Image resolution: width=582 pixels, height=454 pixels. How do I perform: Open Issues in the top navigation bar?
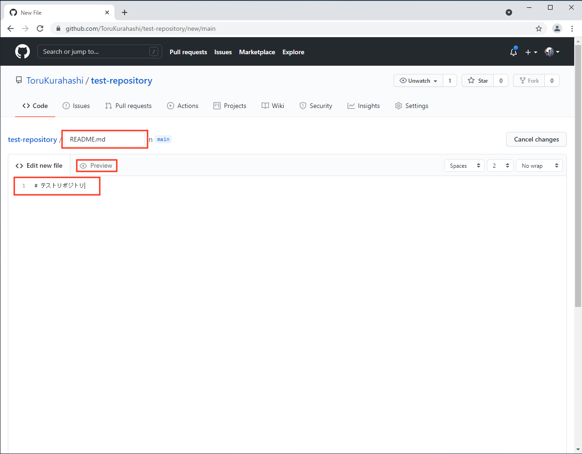223,52
